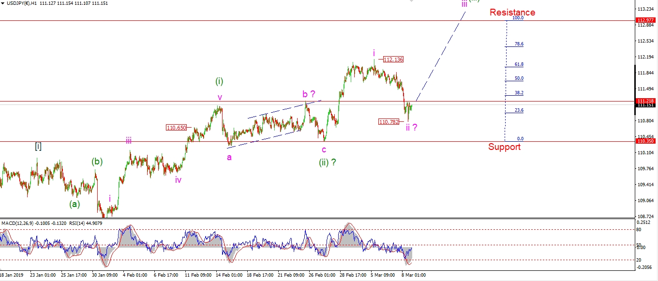Image resolution: width=658 pixels, height=281 pixels.
Task: Click the 28 Feb 17:00 date marker
Action: [352, 275]
